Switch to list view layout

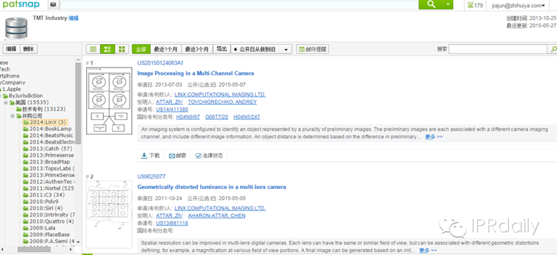(107, 49)
